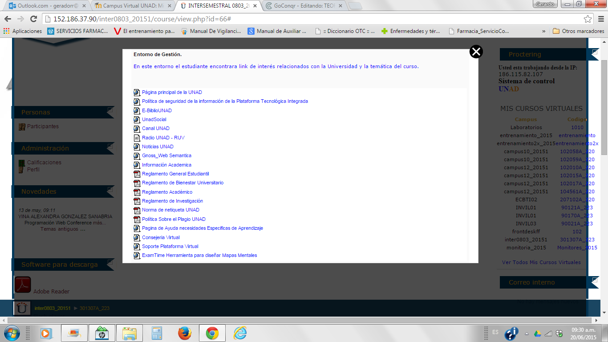Open Calificaciones in the Administración block
Screen dimensions: 608x342
pyautogui.click(x=44, y=163)
